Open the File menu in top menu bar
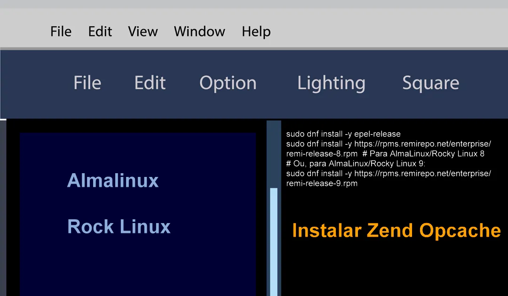The image size is (508, 296). pyautogui.click(x=61, y=32)
